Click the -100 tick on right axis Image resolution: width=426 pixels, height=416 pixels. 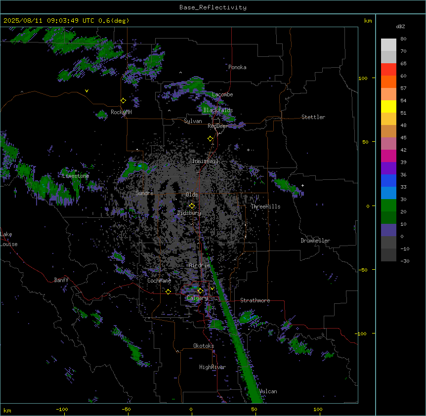click(x=361, y=333)
